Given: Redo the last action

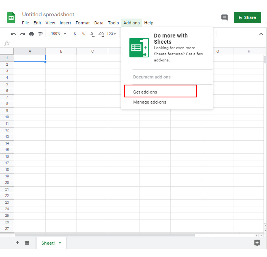Looking at the screenshot, I should click(x=22, y=34).
